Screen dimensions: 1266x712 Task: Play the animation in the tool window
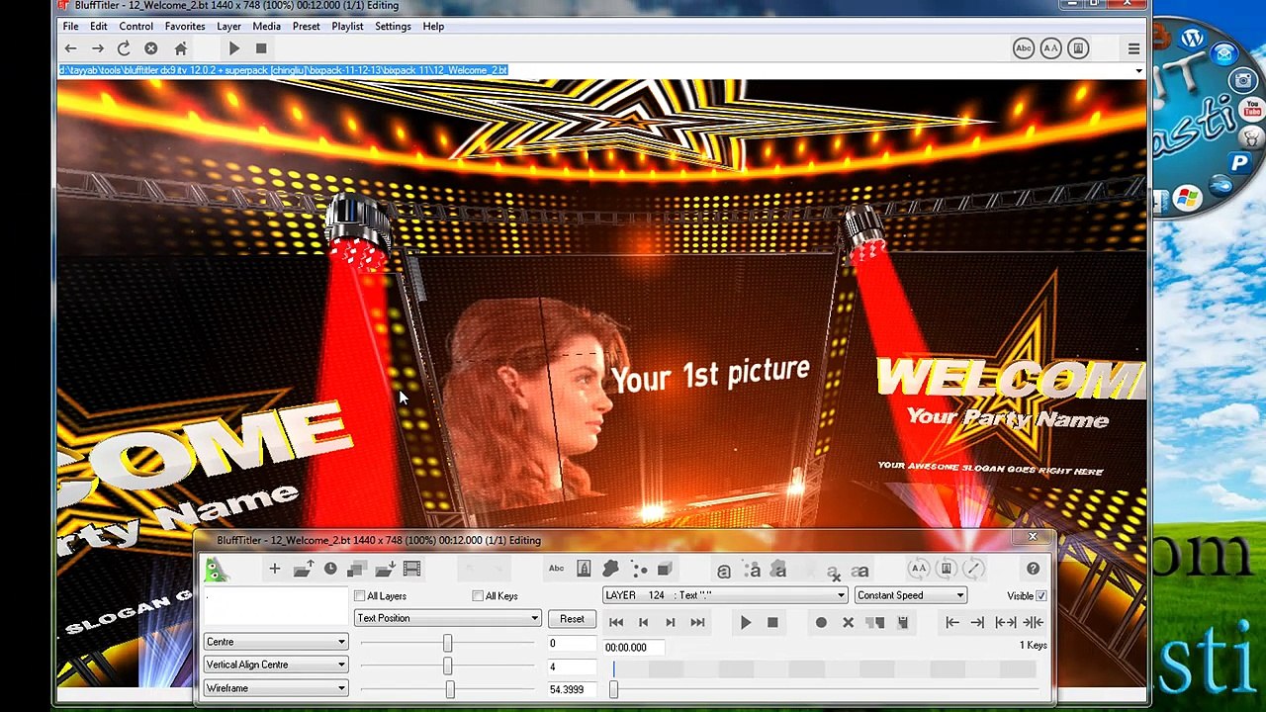coord(746,623)
